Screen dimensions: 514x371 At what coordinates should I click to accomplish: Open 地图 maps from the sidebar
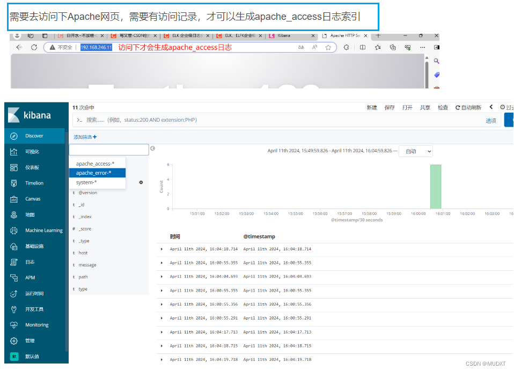click(34, 214)
